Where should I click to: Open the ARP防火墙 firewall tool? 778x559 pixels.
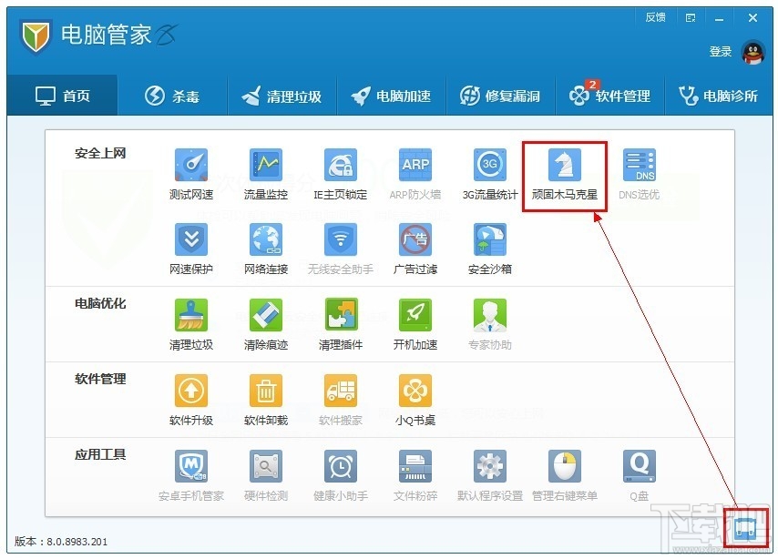[415, 174]
